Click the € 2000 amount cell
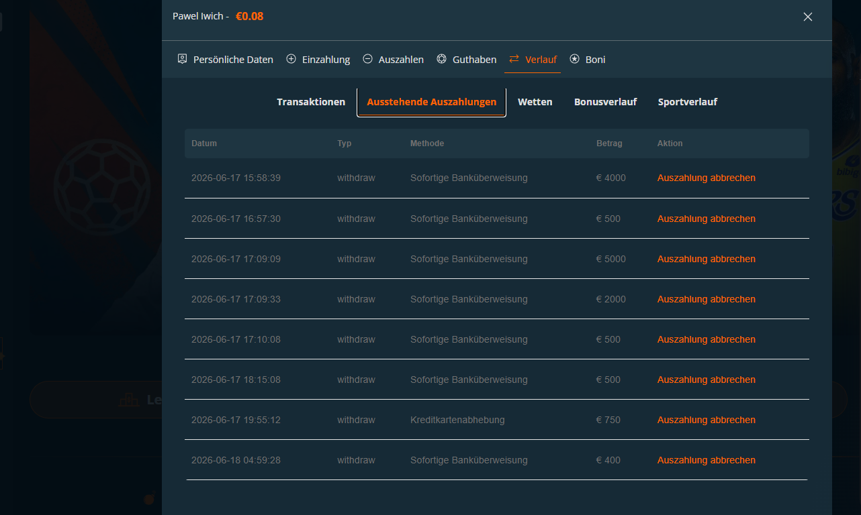Viewport: 861px width, 515px height. [611, 300]
